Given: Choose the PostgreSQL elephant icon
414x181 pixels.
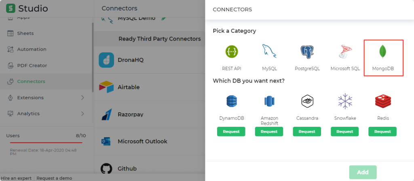Looking at the screenshot, I should click(307, 51).
